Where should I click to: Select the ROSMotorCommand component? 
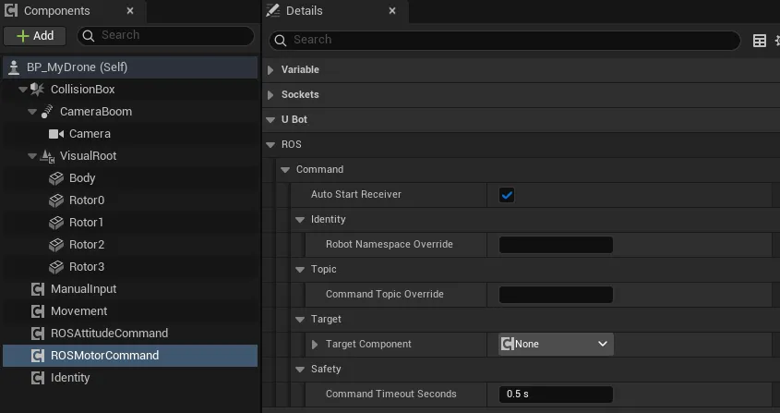(130, 356)
